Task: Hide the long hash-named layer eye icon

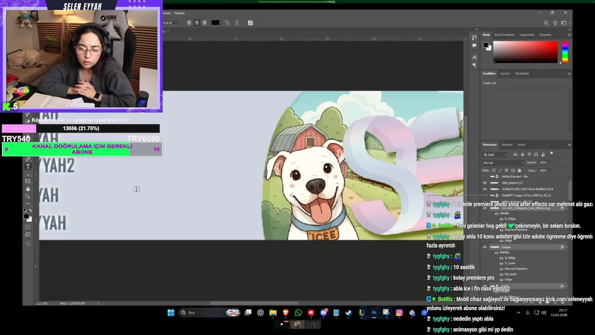Action: pyautogui.click(x=485, y=189)
